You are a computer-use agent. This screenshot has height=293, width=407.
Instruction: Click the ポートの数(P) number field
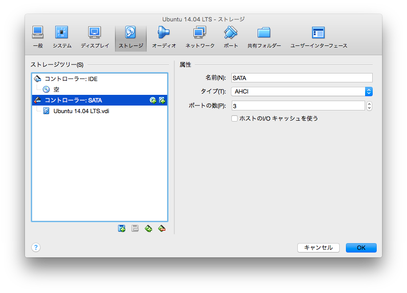tap(298, 106)
